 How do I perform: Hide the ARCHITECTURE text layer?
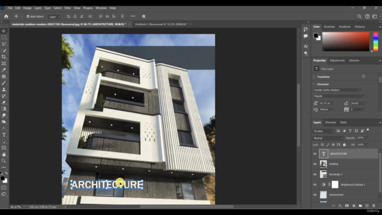[315, 154]
